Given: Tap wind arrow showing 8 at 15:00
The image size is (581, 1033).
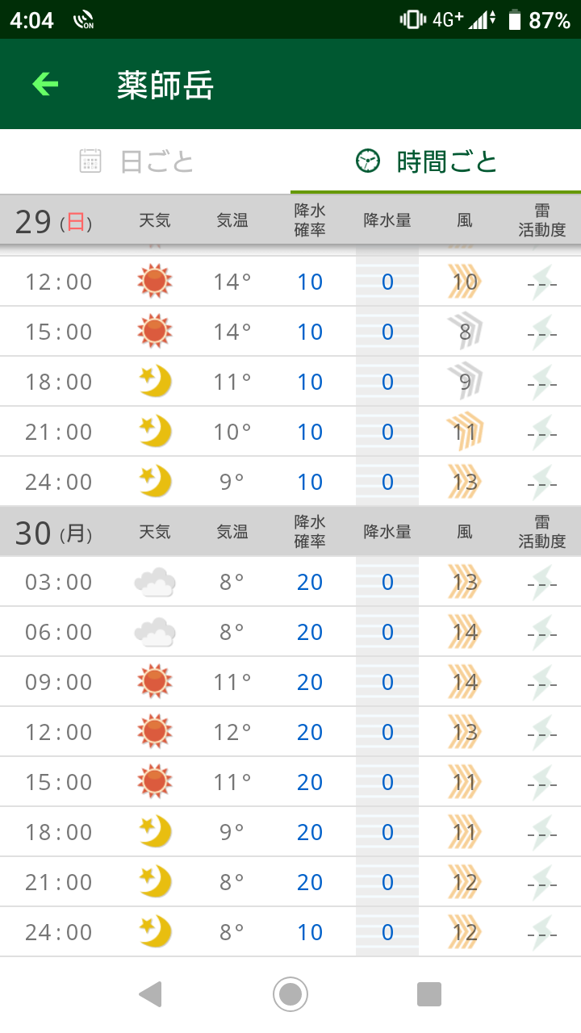Looking at the screenshot, I should click(465, 332).
